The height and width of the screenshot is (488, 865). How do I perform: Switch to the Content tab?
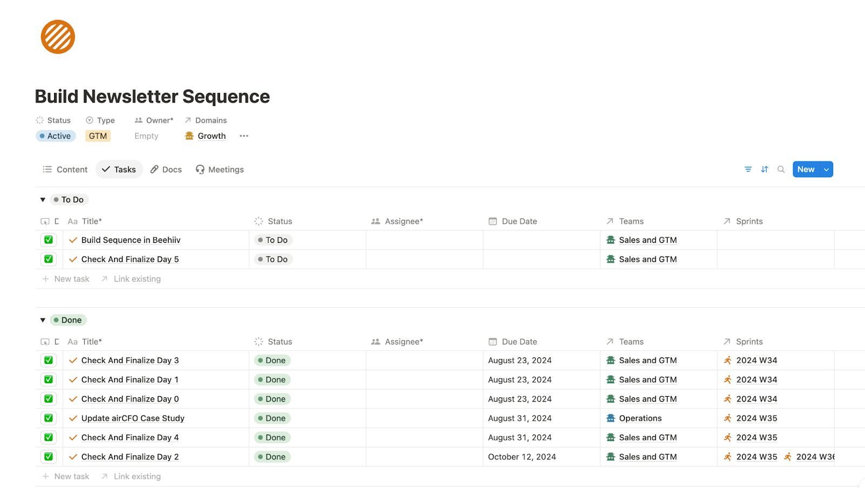click(65, 170)
